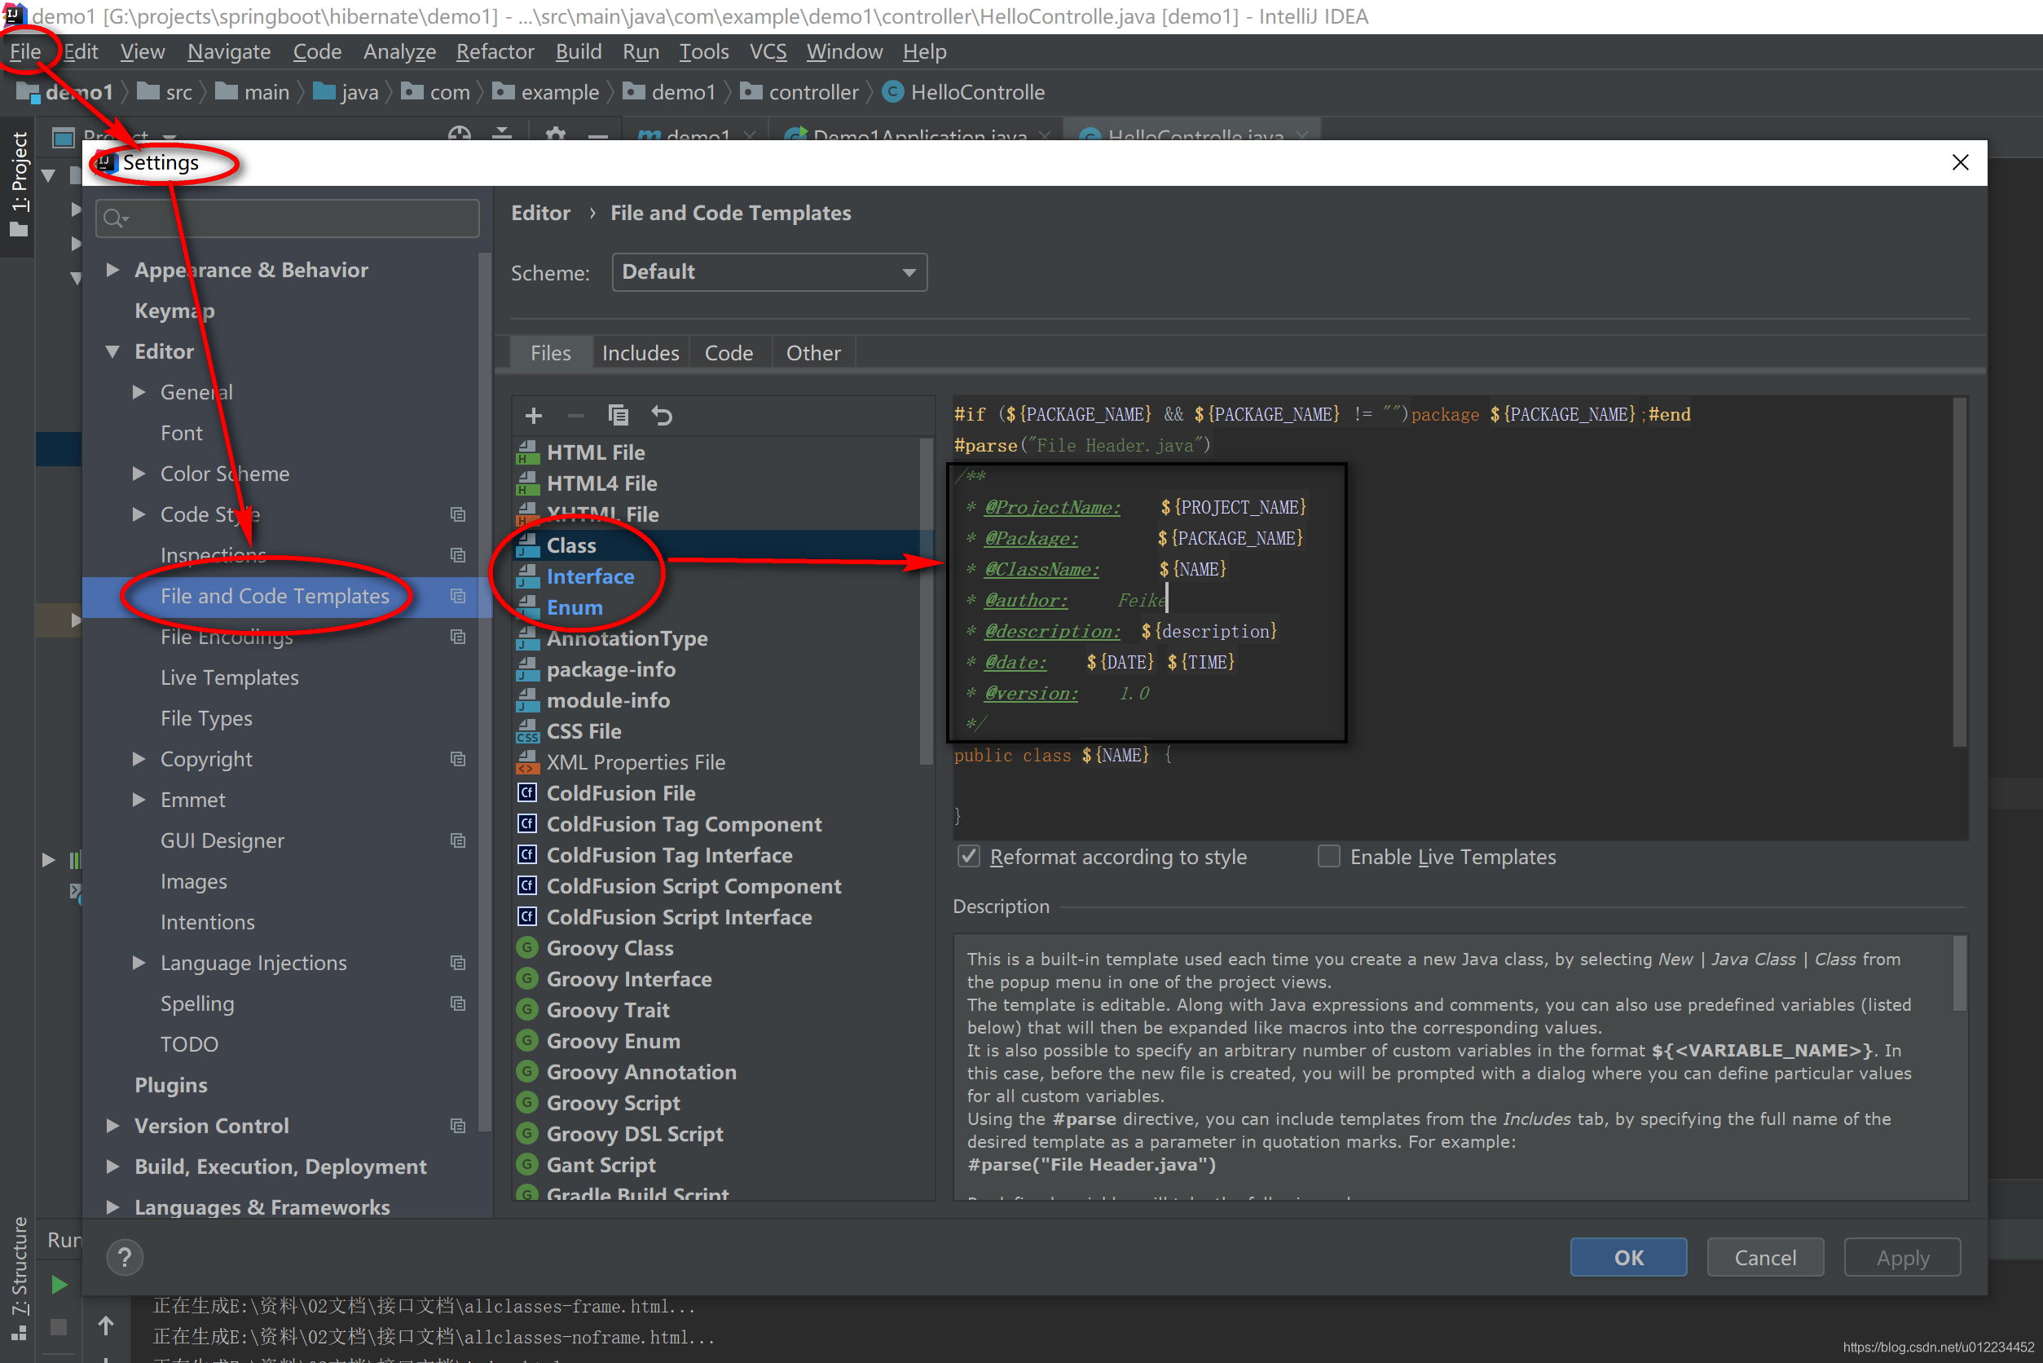2043x1363 pixels.
Task: Open the Structure tool window button
Action: 18,1278
